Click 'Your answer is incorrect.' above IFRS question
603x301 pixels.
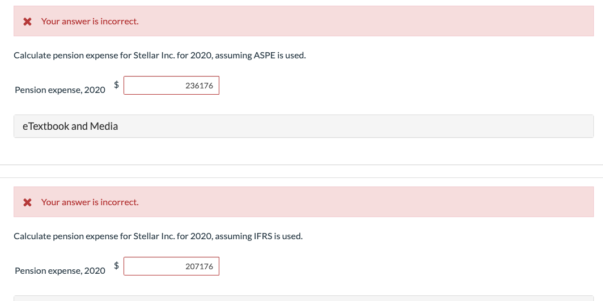coord(90,202)
